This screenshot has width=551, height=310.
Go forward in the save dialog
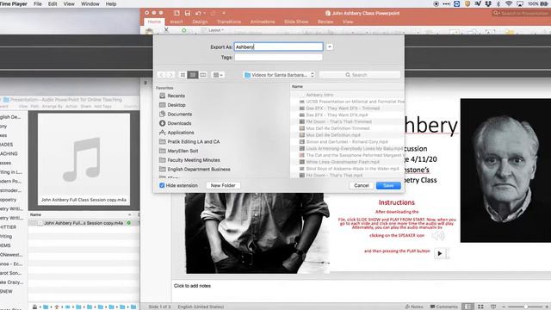[170, 75]
